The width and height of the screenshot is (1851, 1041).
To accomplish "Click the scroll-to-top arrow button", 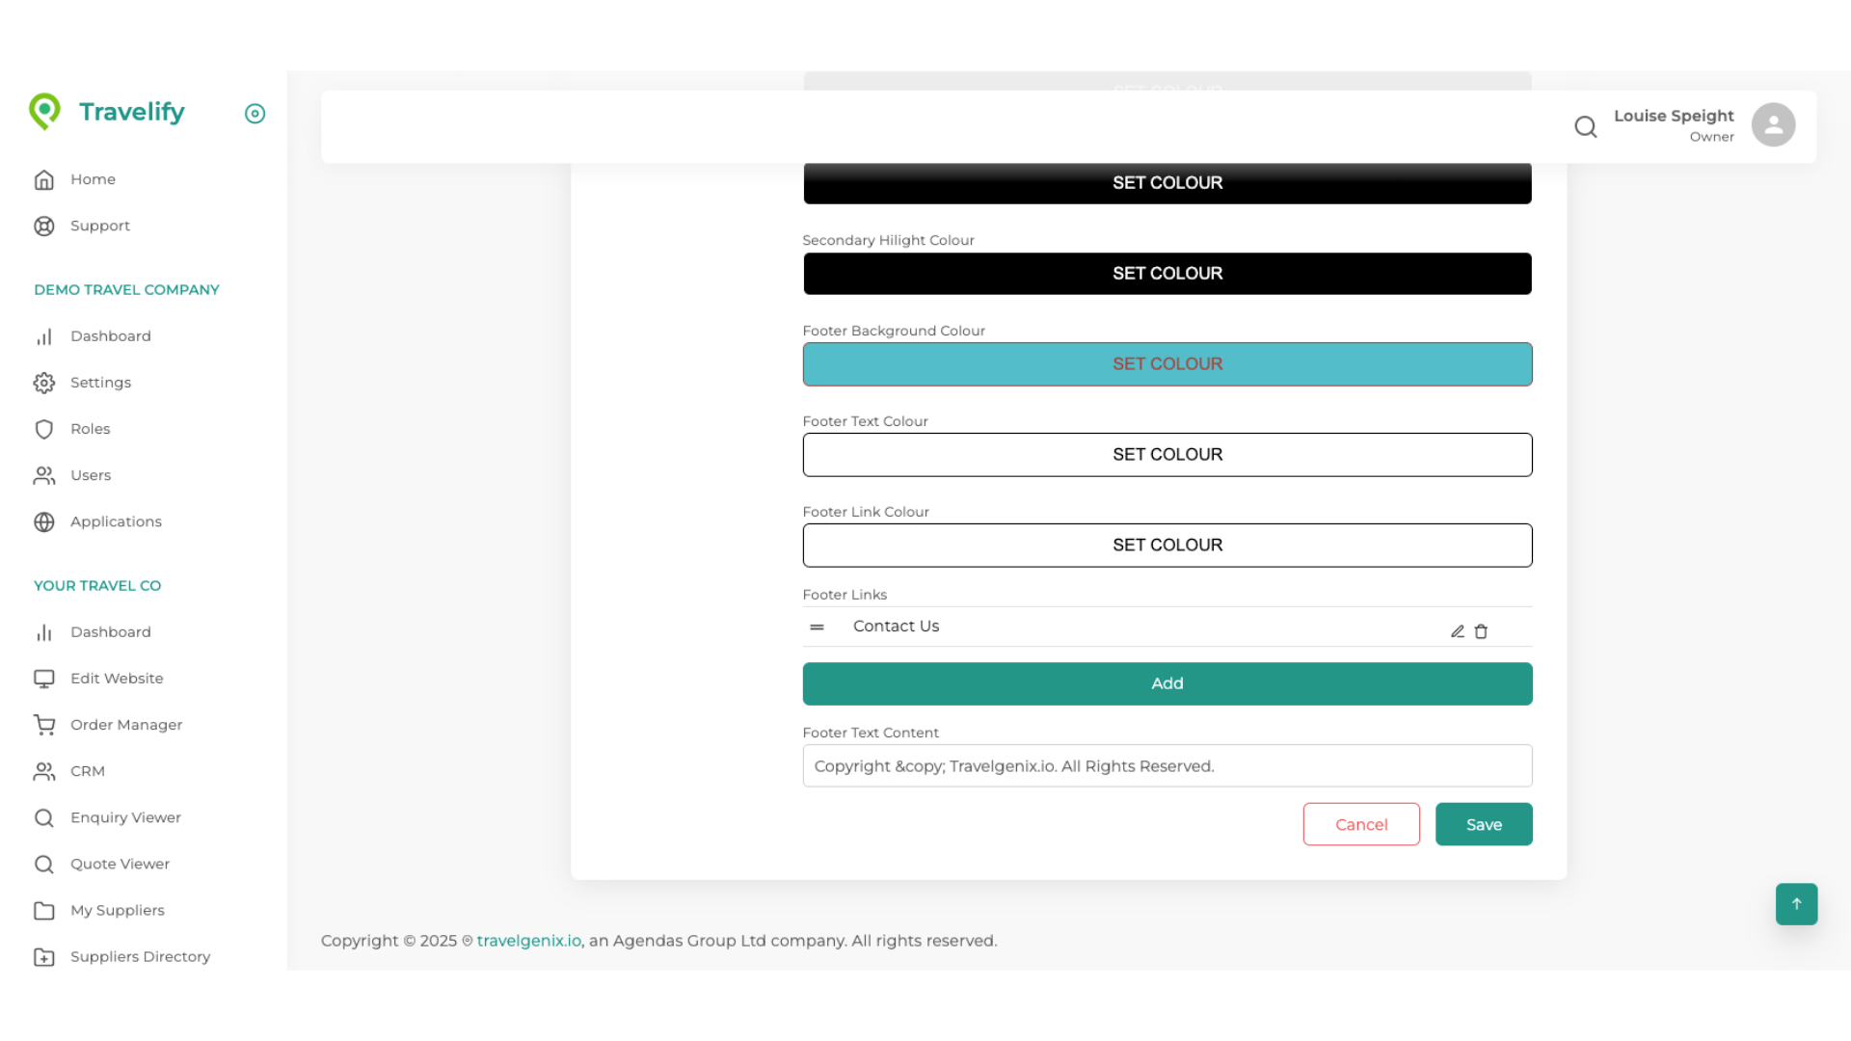I will (1795, 903).
